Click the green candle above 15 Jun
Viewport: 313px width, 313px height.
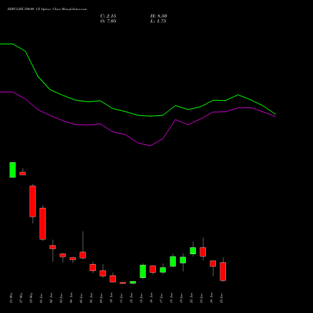(x=143, y=271)
